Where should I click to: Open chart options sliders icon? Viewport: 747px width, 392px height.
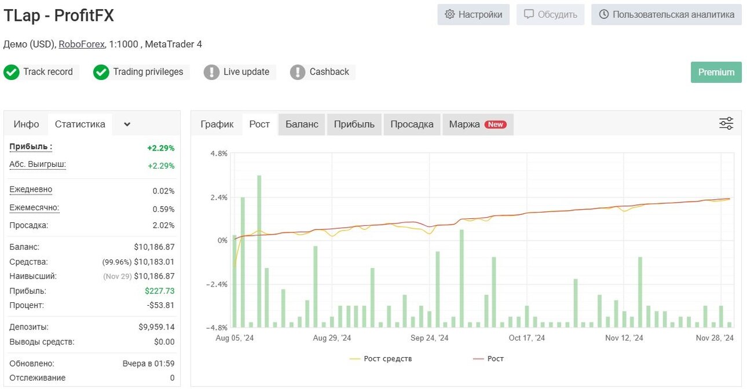(x=726, y=123)
